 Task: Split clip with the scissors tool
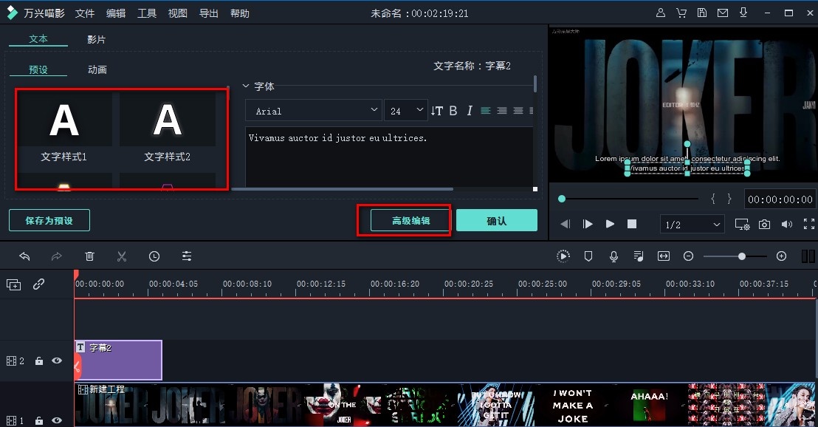pyautogui.click(x=122, y=256)
